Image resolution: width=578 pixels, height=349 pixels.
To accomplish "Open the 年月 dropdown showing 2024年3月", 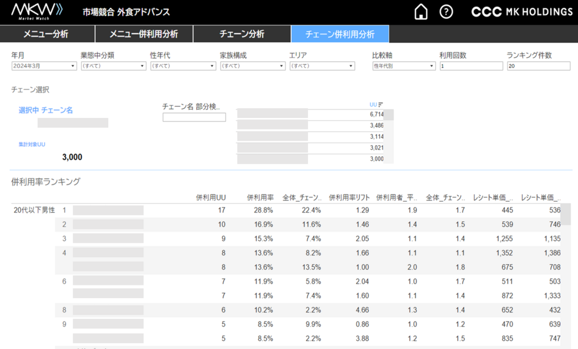I will [x=44, y=66].
